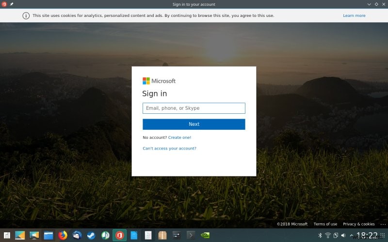Open the text document editor in taskbar
388x242 pixels.
148,235
